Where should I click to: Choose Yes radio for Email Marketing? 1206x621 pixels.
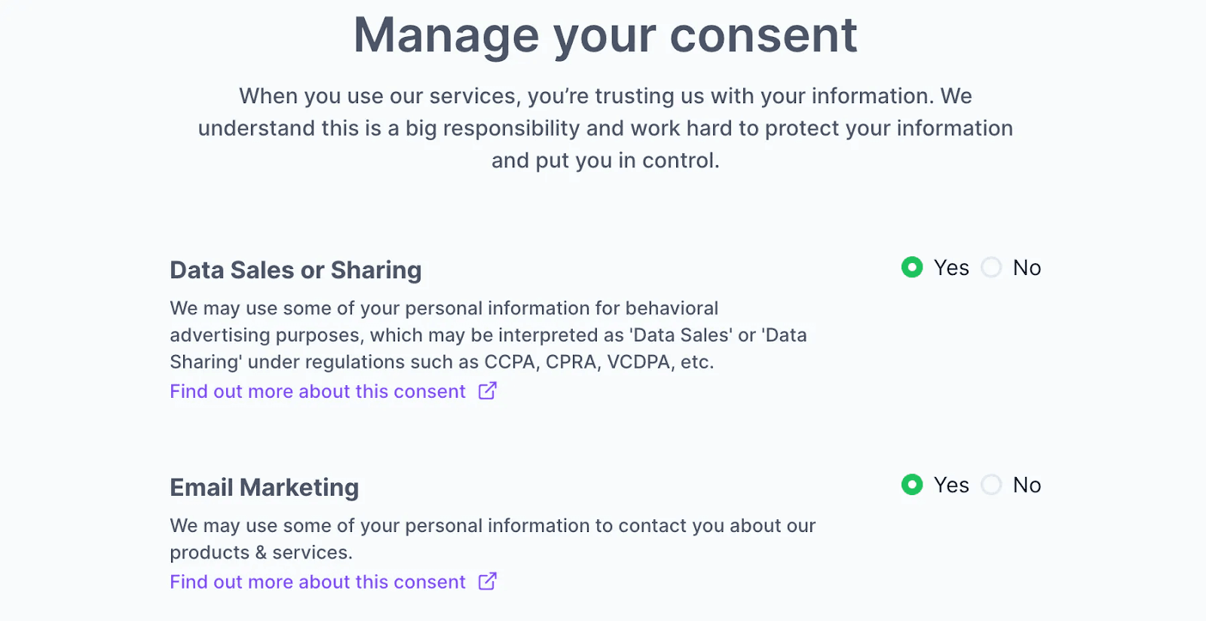click(912, 485)
